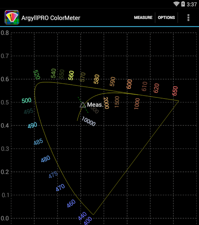Tap the 570 wavelength label

tap(83, 77)
